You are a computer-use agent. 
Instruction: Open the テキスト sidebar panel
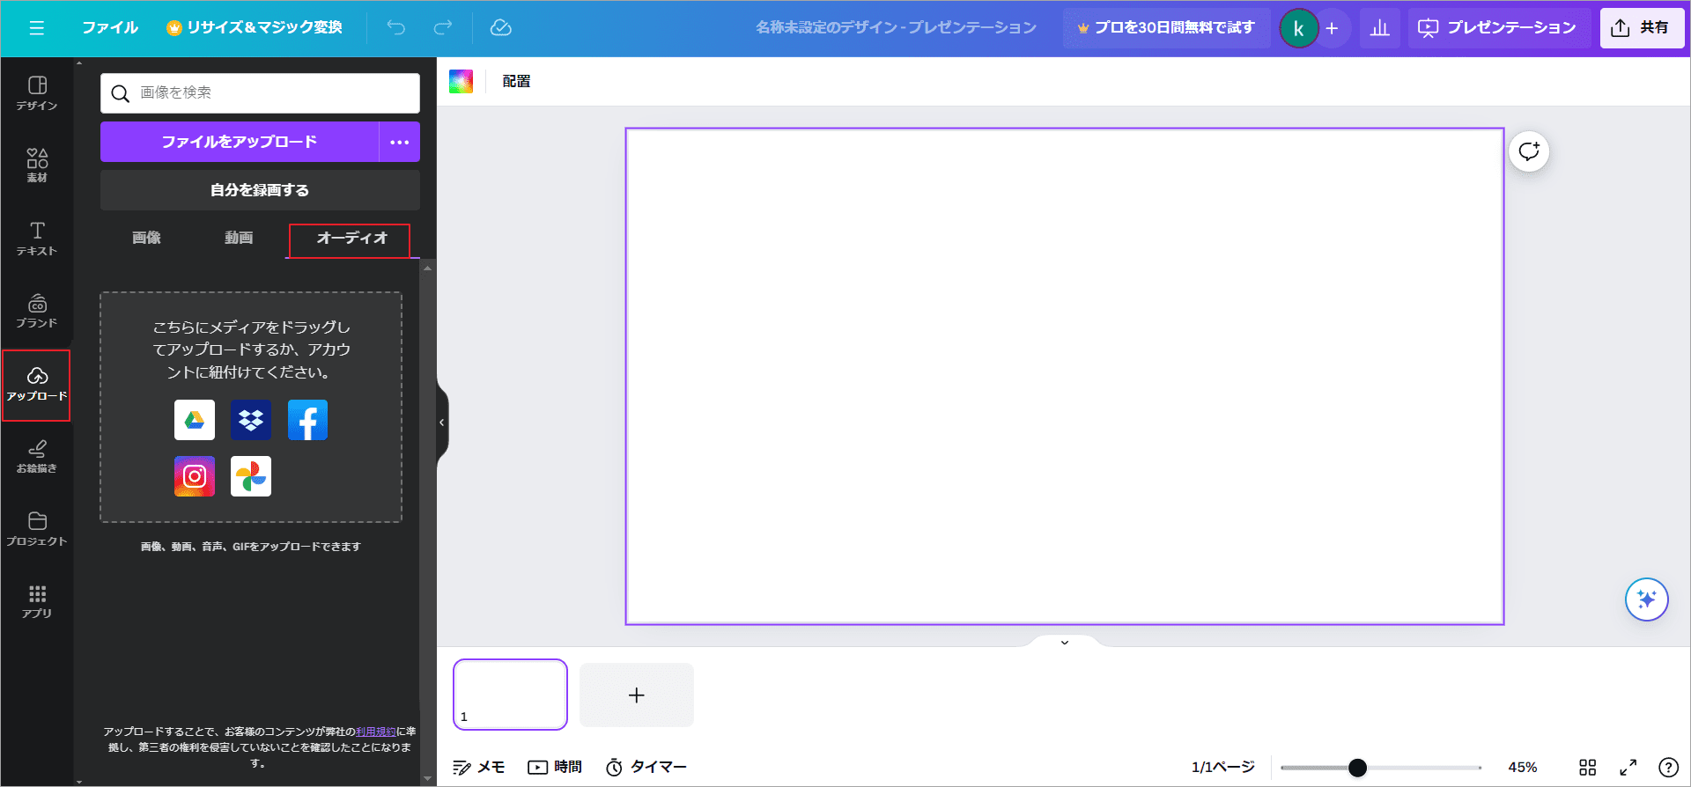pyautogui.click(x=37, y=239)
